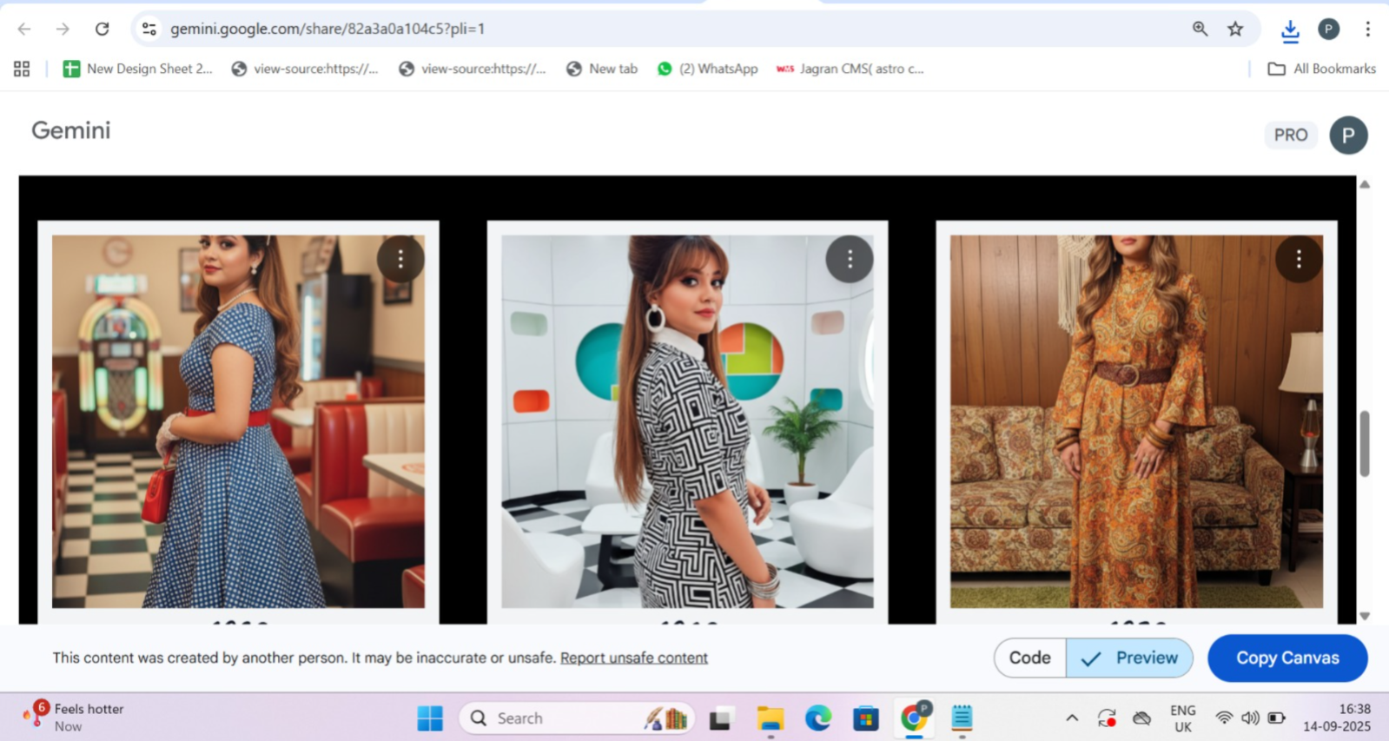Reload the Gemini page
Image resolution: width=1389 pixels, height=741 pixels.
[102, 29]
